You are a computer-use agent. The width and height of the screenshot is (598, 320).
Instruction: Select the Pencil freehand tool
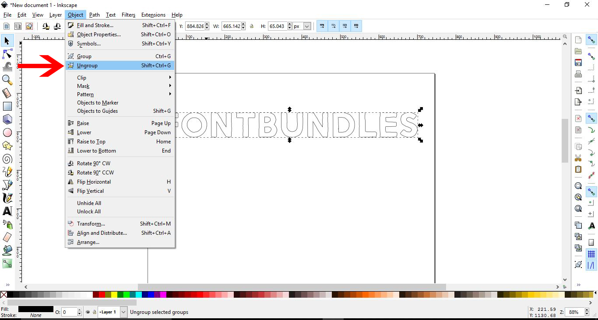point(7,172)
